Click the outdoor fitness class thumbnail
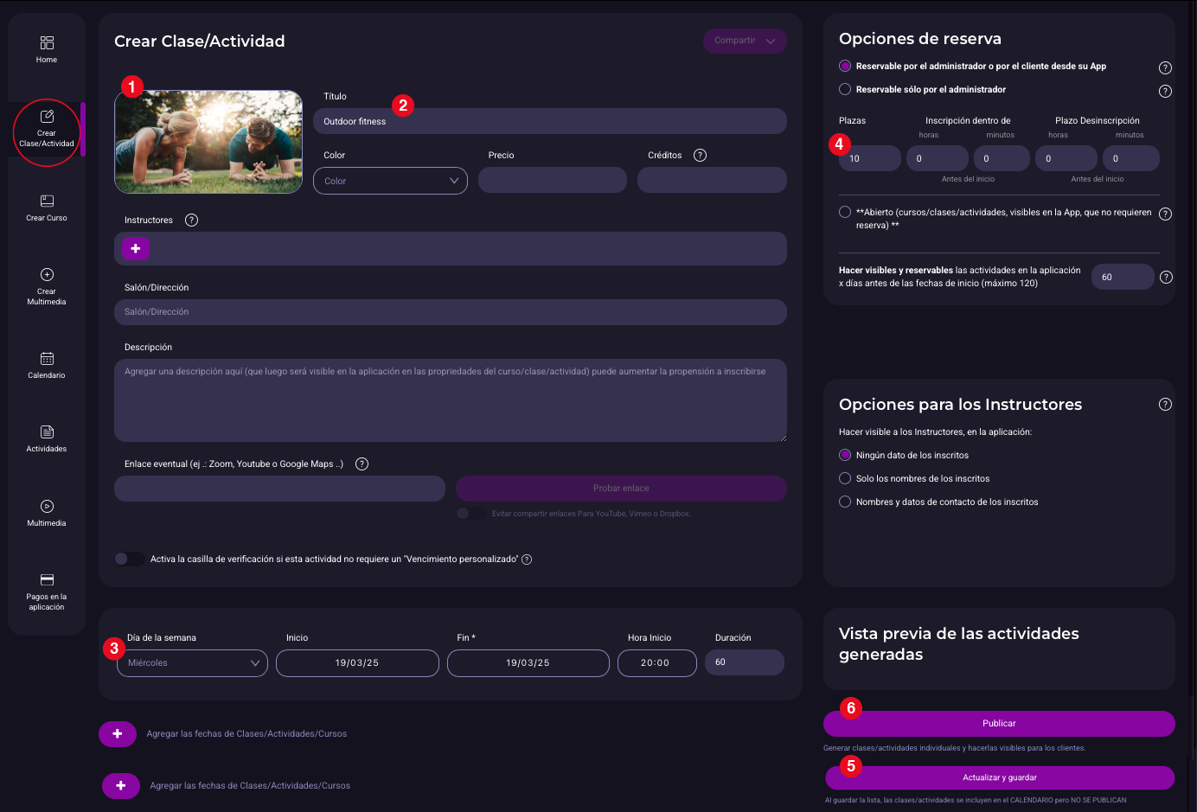1197x812 pixels. [x=208, y=142]
